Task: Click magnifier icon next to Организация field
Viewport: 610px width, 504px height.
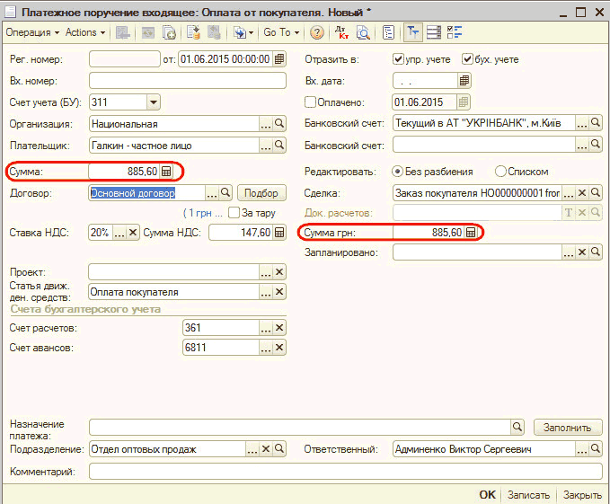Action: pyautogui.click(x=279, y=124)
